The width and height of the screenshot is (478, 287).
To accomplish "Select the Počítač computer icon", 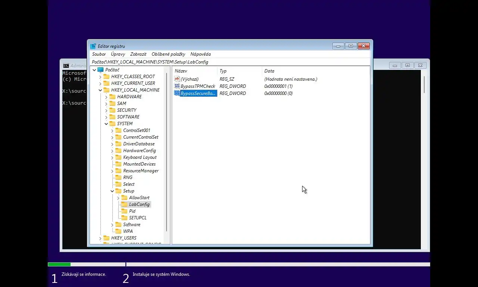I will tap(100, 70).
